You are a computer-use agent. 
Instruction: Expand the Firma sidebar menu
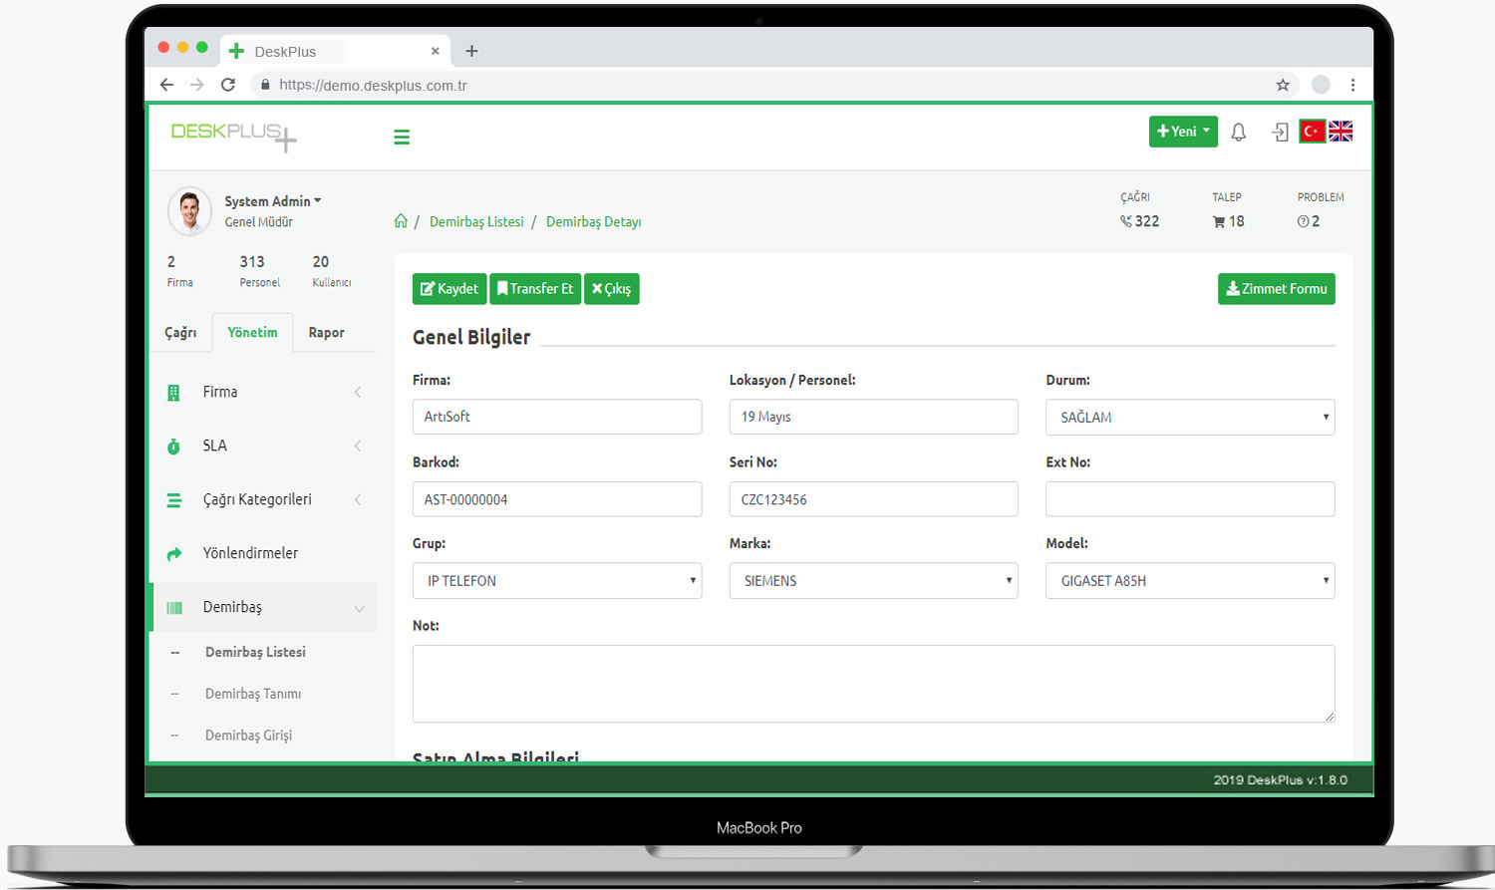pyautogui.click(x=263, y=393)
